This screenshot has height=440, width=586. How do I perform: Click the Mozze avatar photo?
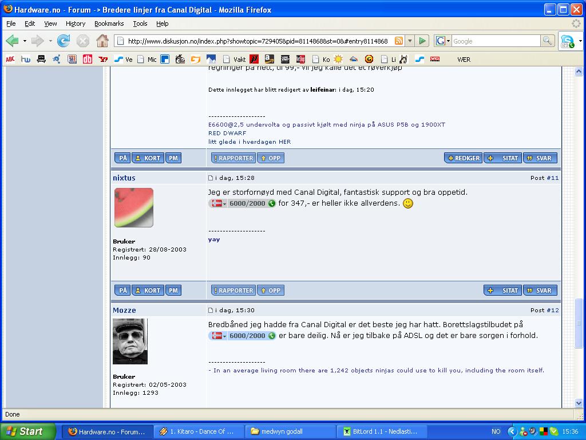point(130,341)
